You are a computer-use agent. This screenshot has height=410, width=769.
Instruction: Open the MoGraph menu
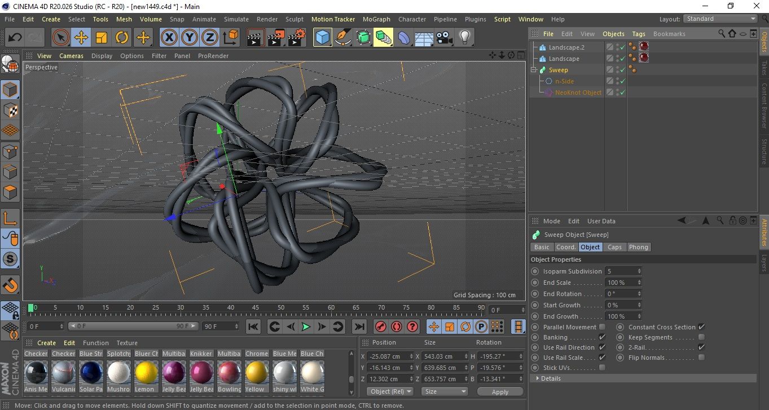click(x=376, y=19)
